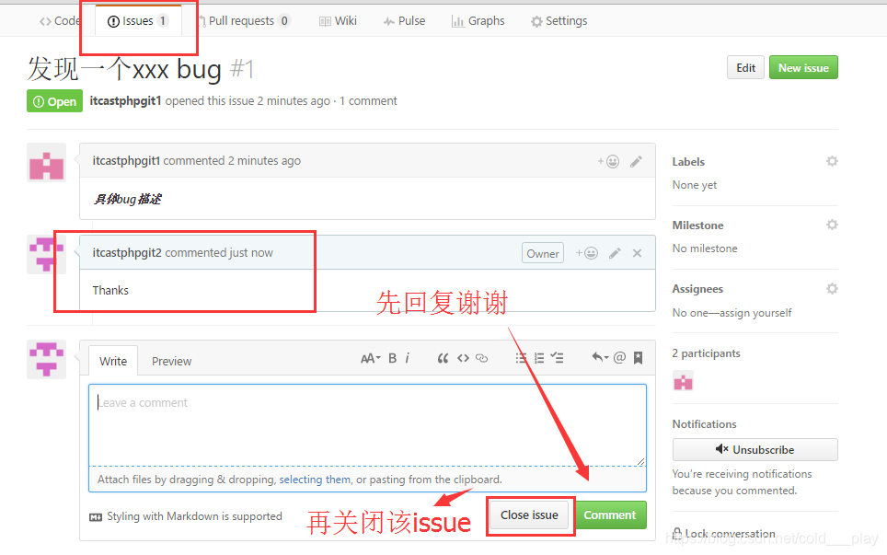Add a task list
Screen dimensions: 887x555
[x=558, y=358]
